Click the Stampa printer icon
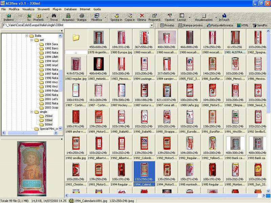The width and height of the screenshot is (271, 203). [x=82, y=18]
